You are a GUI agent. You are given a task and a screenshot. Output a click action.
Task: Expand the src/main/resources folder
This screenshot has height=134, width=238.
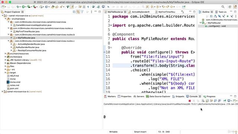click(x=6, y=54)
